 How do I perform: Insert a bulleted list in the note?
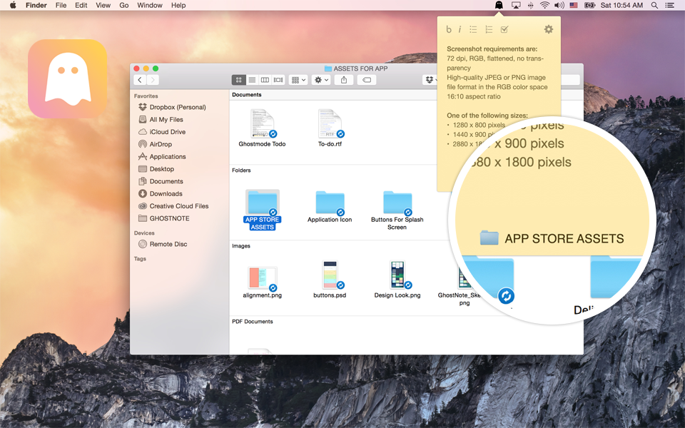tap(473, 29)
